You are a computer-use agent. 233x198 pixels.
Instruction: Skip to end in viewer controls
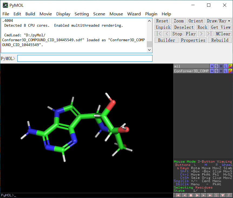click(210, 195)
